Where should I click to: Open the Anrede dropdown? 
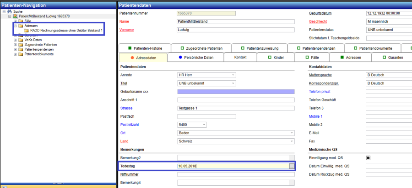[x=233, y=75]
